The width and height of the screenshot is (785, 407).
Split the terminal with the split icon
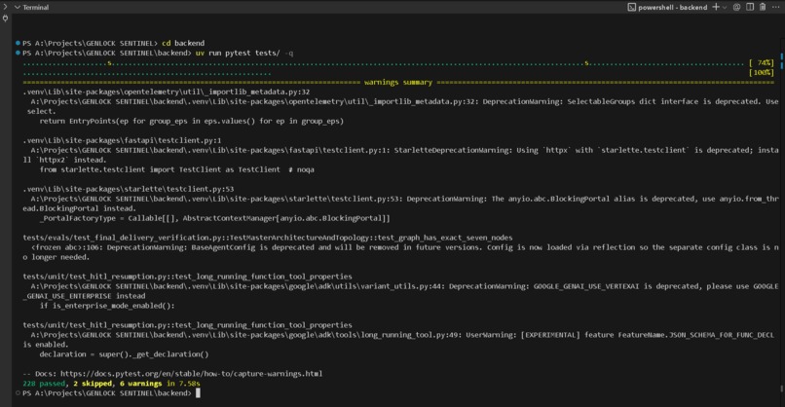point(750,7)
